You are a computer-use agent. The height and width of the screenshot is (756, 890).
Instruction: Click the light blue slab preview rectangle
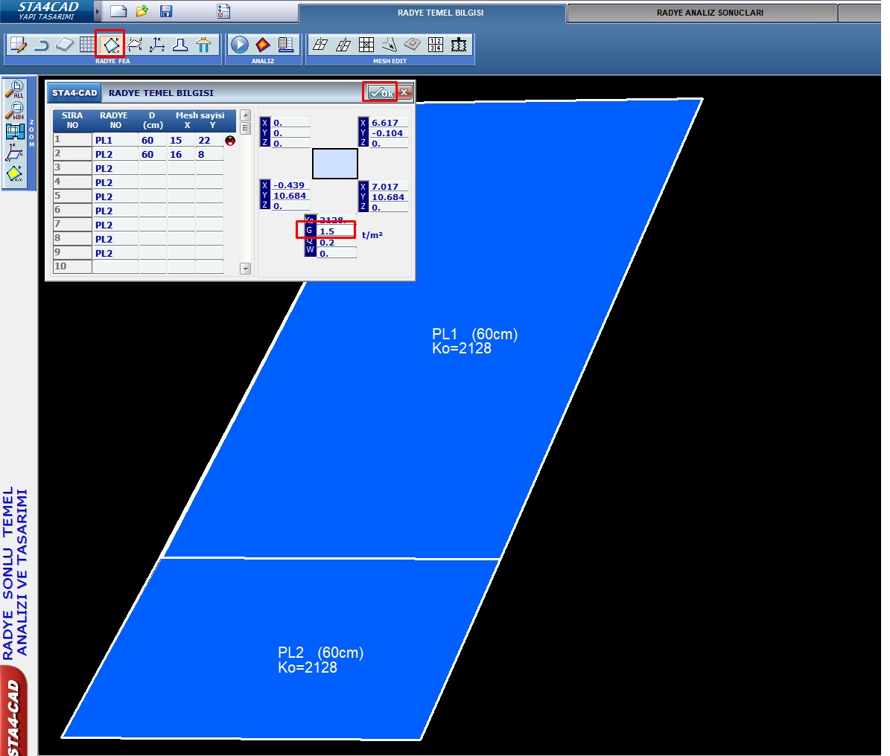[334, 164]
